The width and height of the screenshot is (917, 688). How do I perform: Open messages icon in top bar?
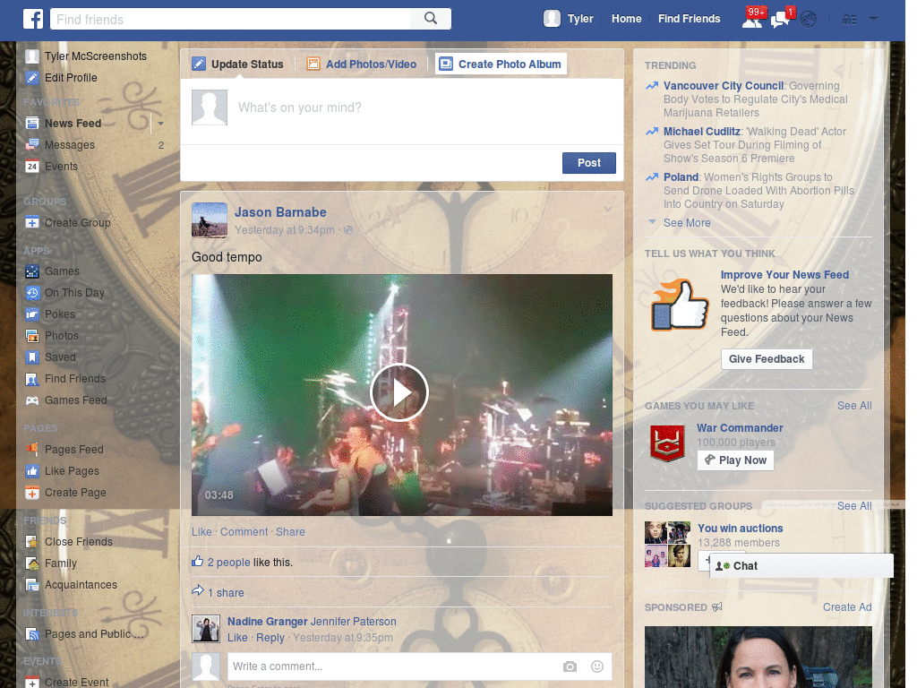coord(780,19)
